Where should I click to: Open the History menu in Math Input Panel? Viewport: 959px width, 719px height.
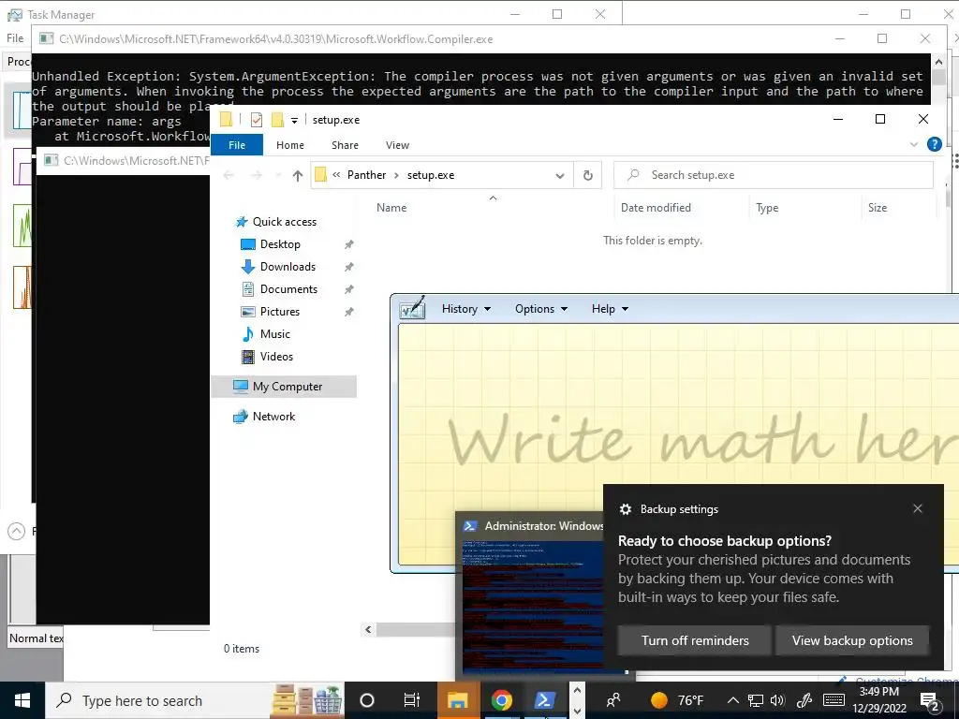(x=466, y=309)
